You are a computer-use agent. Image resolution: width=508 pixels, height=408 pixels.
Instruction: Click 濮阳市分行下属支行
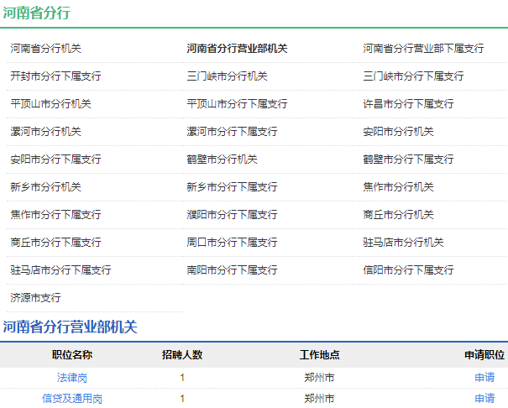click(x=232, y=215)
